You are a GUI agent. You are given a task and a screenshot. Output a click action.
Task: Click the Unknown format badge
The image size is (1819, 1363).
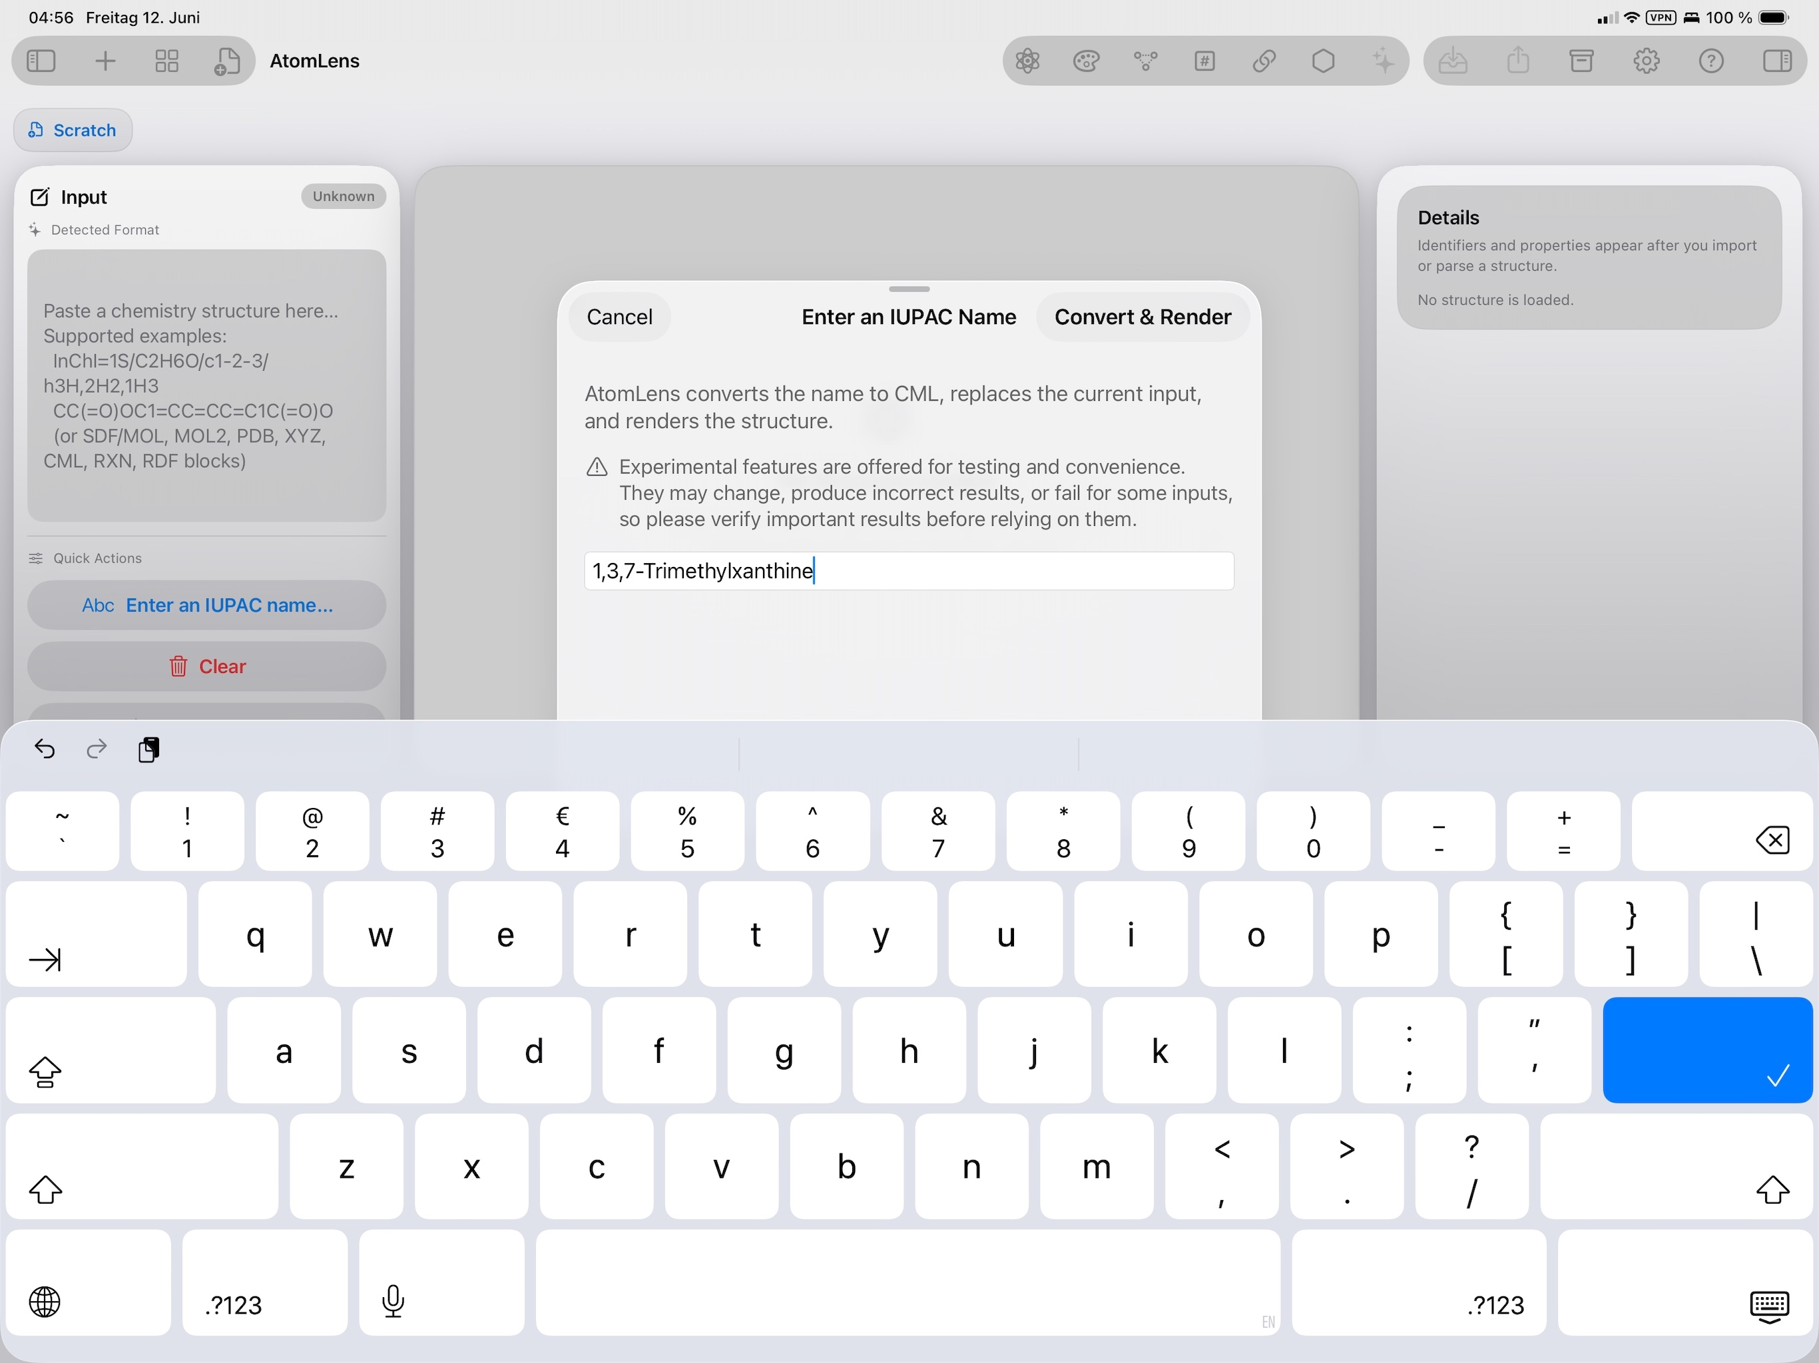pyautogui.click(x=343, y=196)
